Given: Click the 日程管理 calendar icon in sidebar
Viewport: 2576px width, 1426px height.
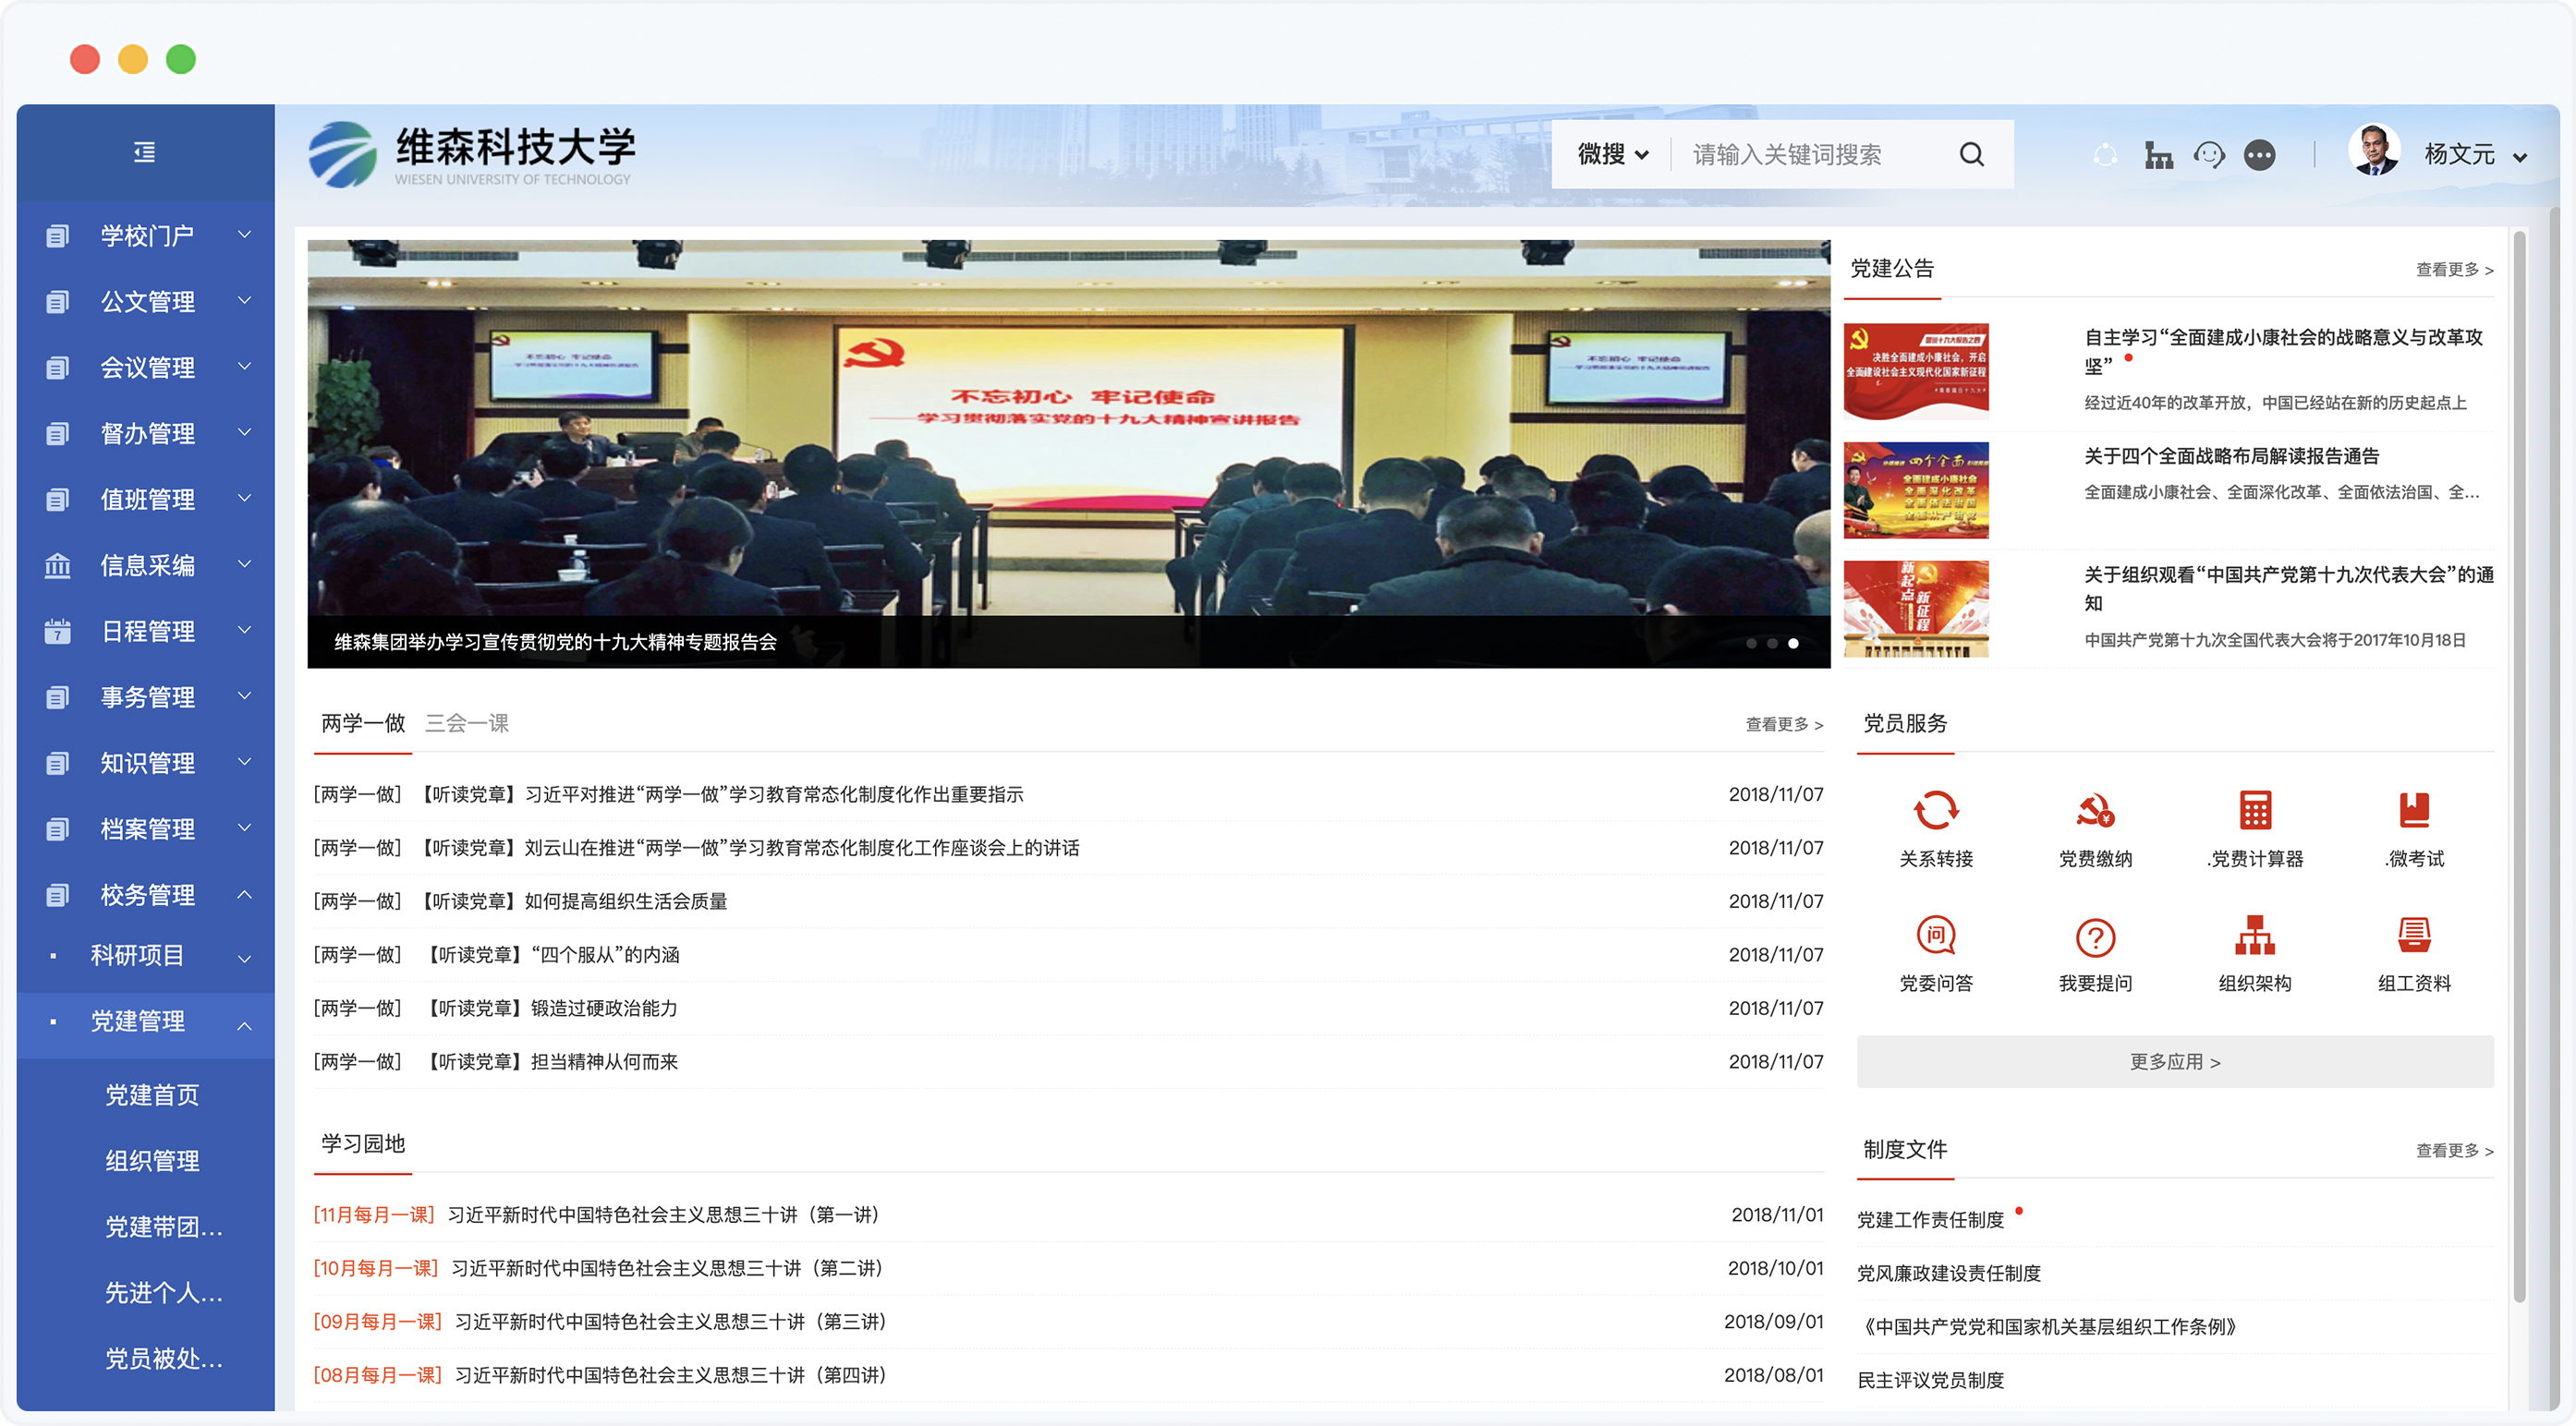Looking at the screenshot, I should pyautogui.click(x=58, y=632).
